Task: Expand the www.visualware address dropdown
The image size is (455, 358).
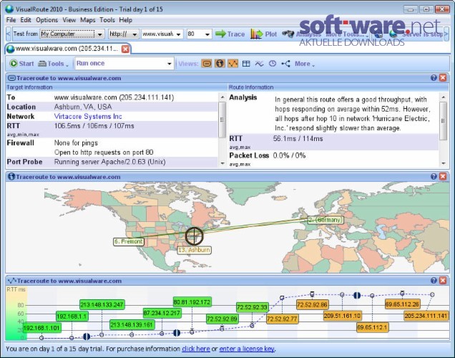Action: [178, 34]
